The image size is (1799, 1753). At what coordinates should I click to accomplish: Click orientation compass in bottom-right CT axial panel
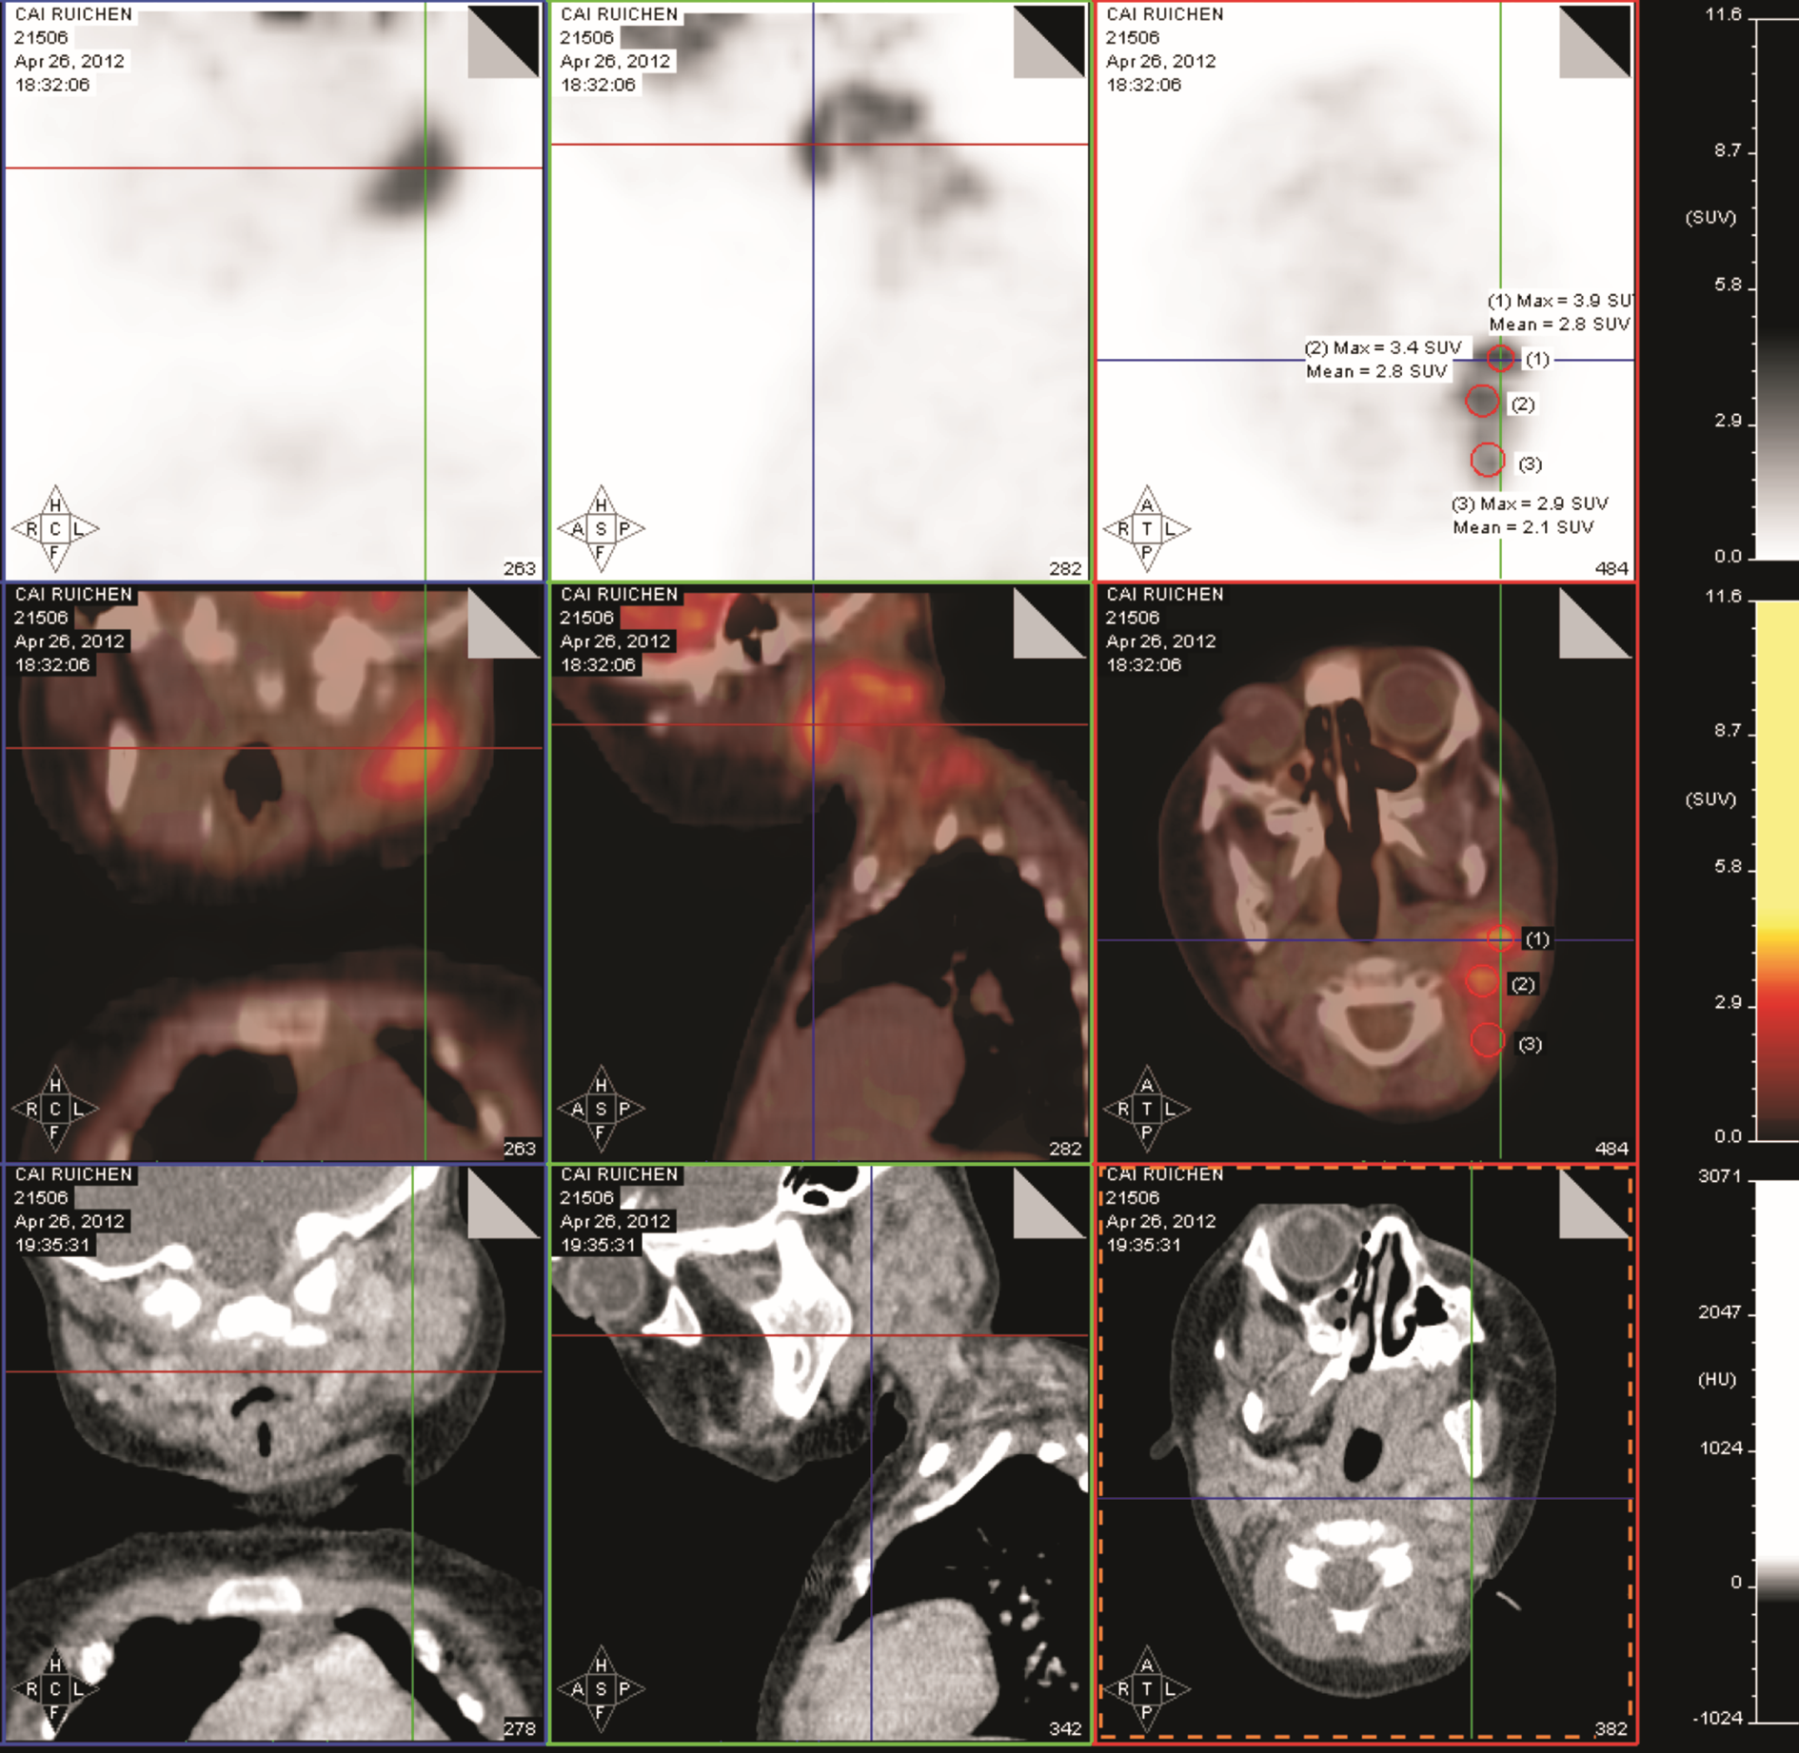click(x=1146, y=1688)
